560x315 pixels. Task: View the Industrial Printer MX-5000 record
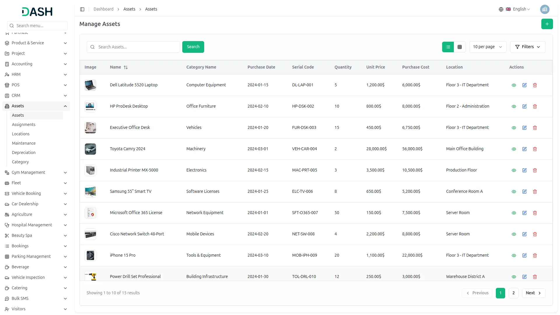point(514,170)
